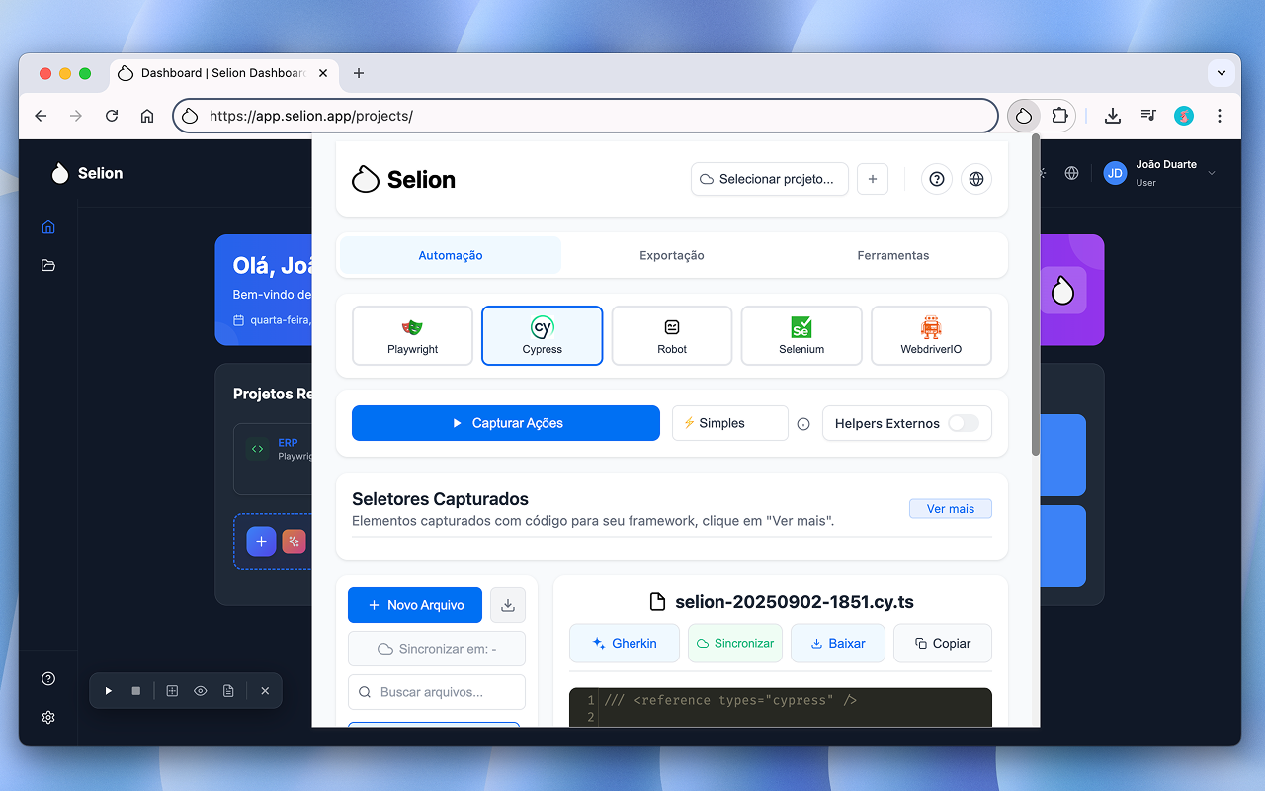Open Ver mais in Seletores Capturados
1265x791 pixels.
pos(950,508)
